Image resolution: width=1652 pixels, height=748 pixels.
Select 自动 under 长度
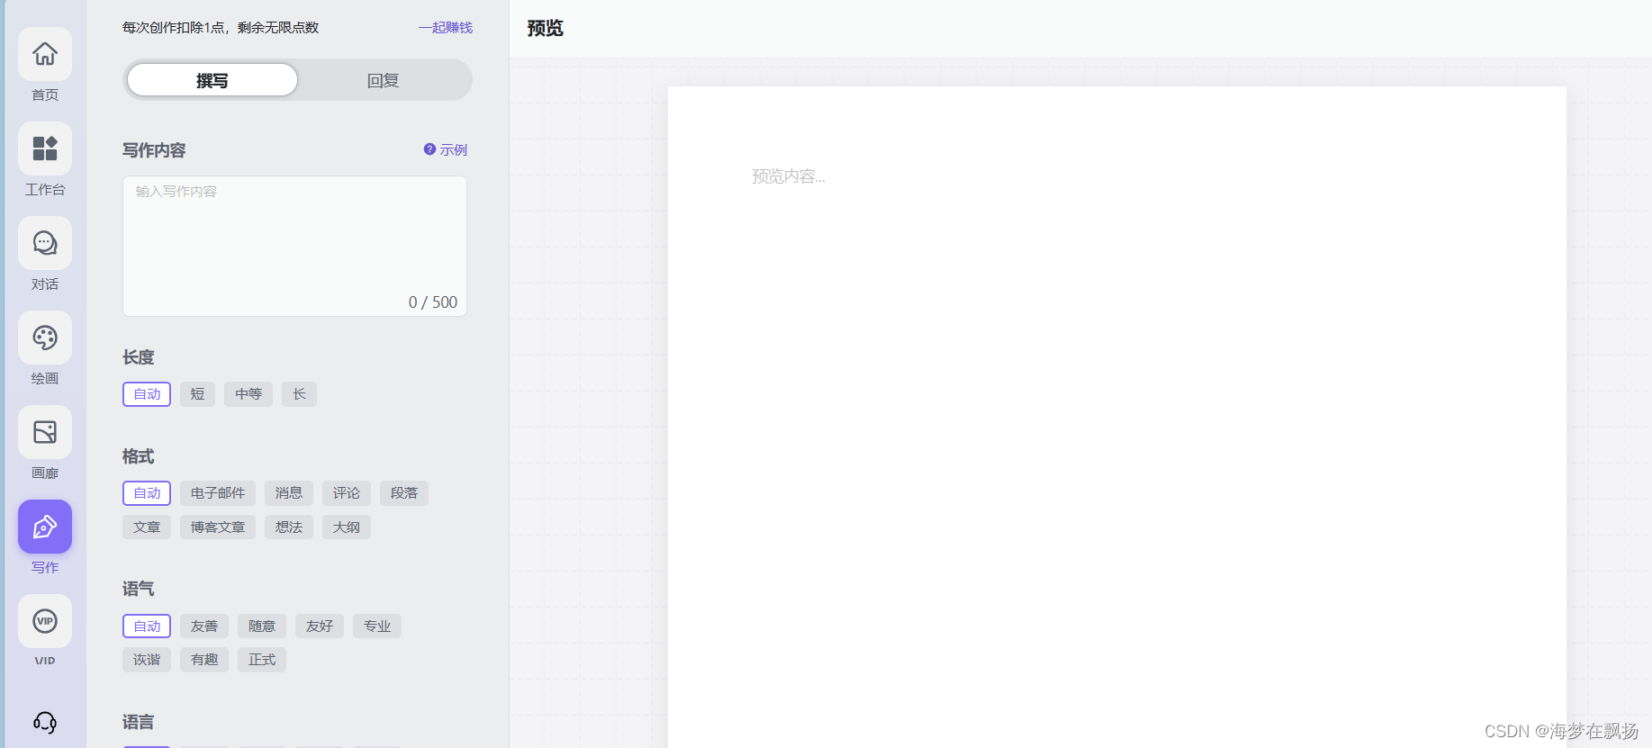tap(147, 394)
